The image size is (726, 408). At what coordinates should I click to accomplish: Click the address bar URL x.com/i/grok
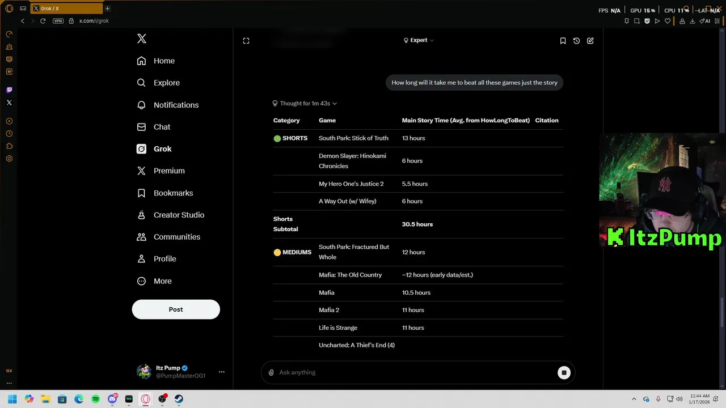coord(94,21)
